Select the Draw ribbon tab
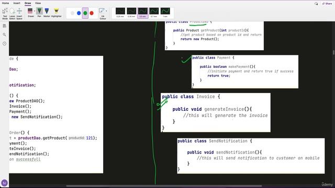The width and height of the screenshot is (335, 188). [x=28, y=3]
